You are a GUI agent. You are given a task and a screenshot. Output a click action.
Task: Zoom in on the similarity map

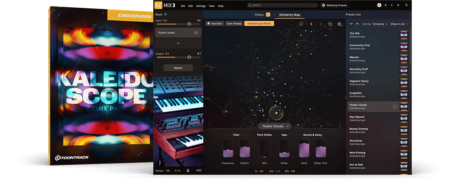pyautogui.click(x=339, y=24)
